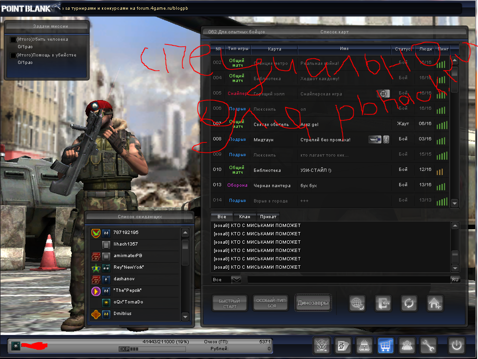The image size is (478, 359).
Task: Sort rooms by '№' column header
Action: click(x=218, y=49)
